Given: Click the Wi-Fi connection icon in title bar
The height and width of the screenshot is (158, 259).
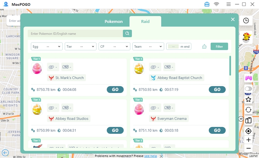Looking at the screenshot, I should click(x=216, y=4).
